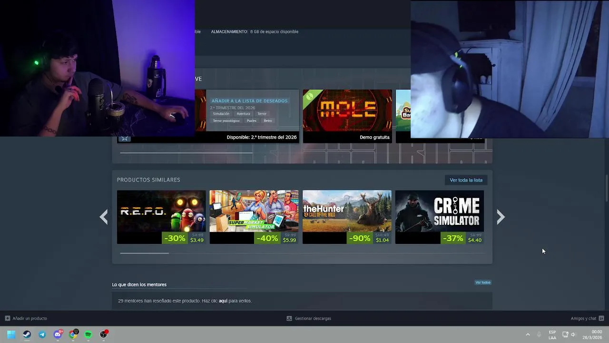Open Discord from the taskbar

coord(58,334)
